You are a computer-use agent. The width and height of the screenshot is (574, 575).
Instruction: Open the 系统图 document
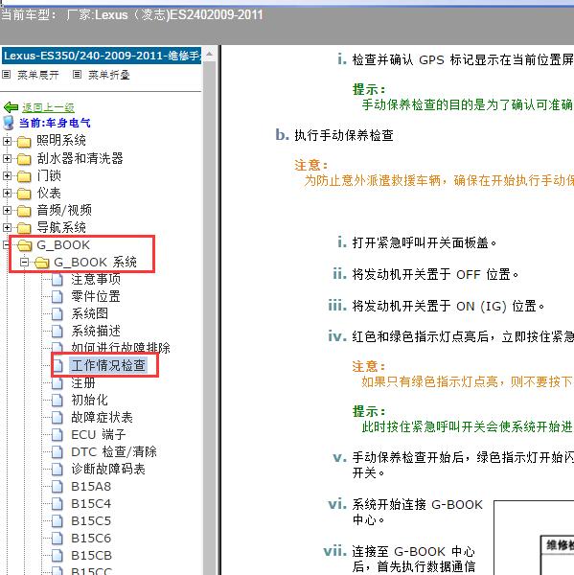(x=89, y=313)
